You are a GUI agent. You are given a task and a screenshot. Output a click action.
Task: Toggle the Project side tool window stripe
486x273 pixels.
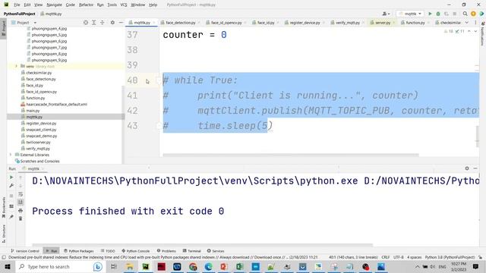(x=3, y=29)
